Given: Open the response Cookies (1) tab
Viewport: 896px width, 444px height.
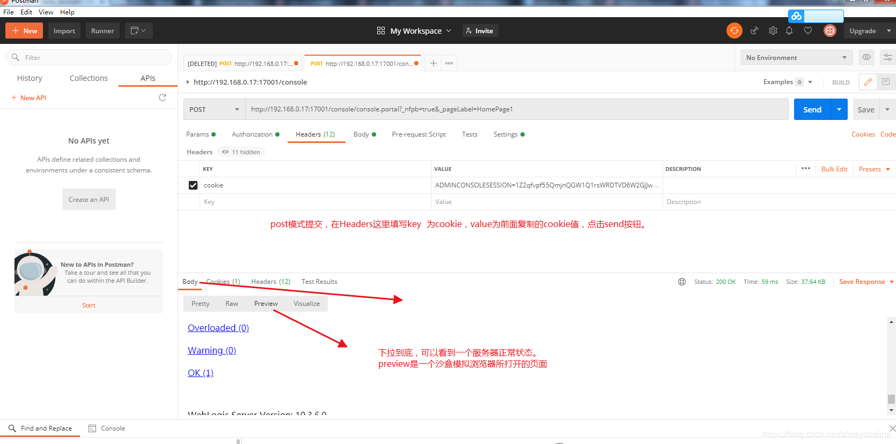Looking at the screenshot, I should tap(223, 282).
